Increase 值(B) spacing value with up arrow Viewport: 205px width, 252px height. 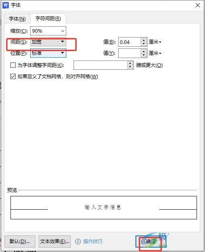pos(144,40)
